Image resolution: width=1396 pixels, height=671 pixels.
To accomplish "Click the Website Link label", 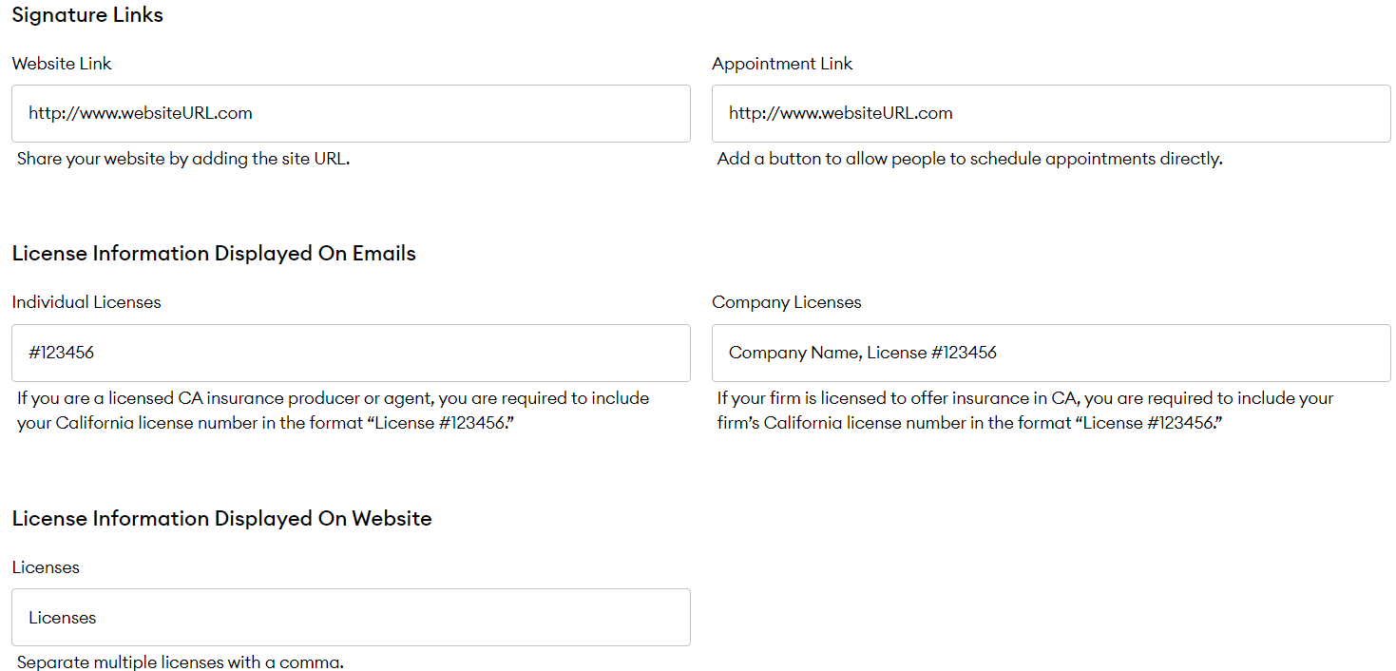I will pyautogui.click(x=61, y=63).
